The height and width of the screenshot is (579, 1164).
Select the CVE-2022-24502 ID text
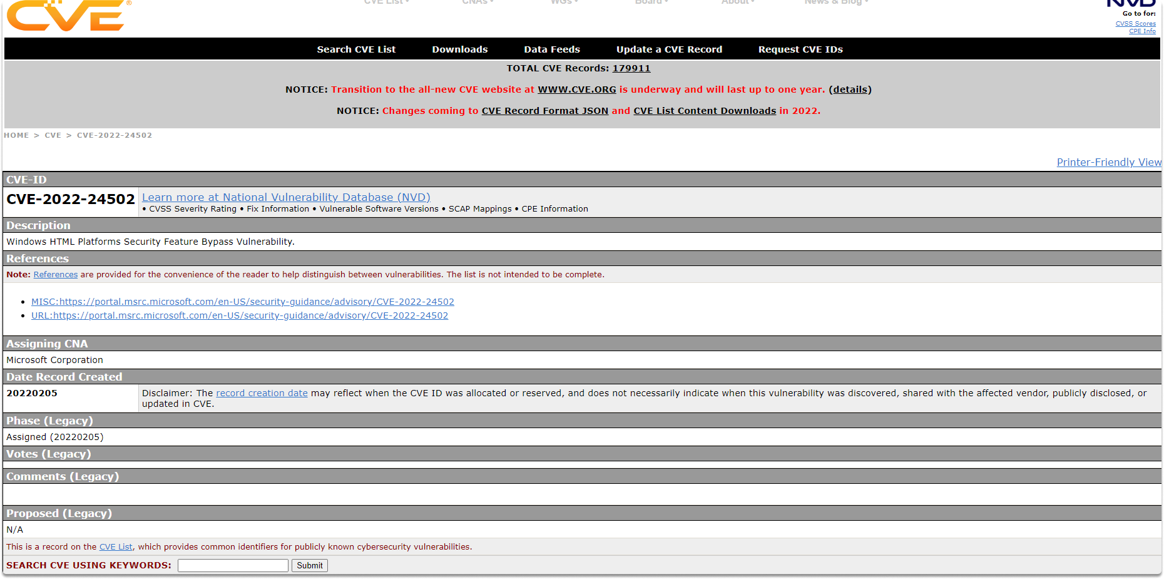(x=71, y=200)
